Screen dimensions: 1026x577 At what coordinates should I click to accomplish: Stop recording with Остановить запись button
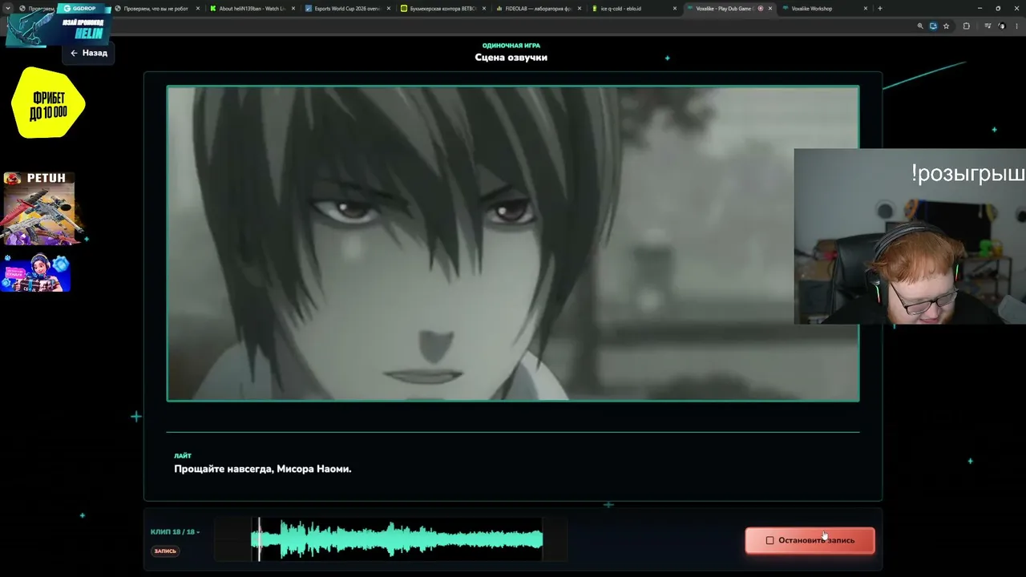point(810,540)
